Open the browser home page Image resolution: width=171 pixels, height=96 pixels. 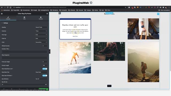pos(10,7)
